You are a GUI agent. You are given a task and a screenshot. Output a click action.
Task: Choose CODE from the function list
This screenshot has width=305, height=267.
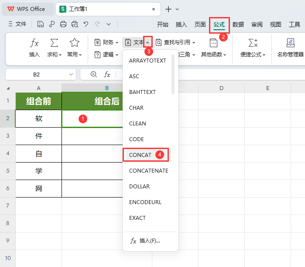147,139
